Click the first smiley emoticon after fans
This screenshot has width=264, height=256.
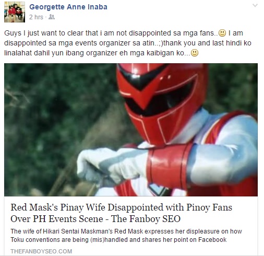pyautogui.click(x=222, y=33)
